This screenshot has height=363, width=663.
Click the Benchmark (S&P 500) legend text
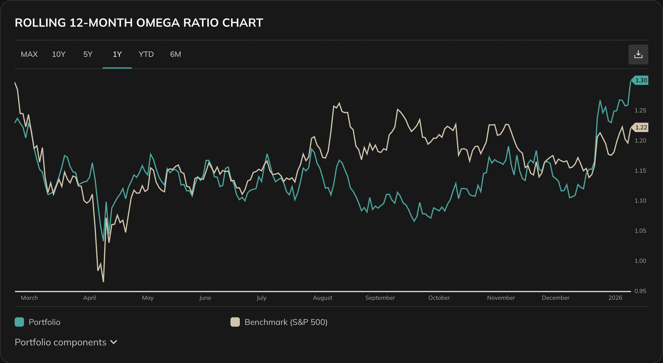[286, 322]
